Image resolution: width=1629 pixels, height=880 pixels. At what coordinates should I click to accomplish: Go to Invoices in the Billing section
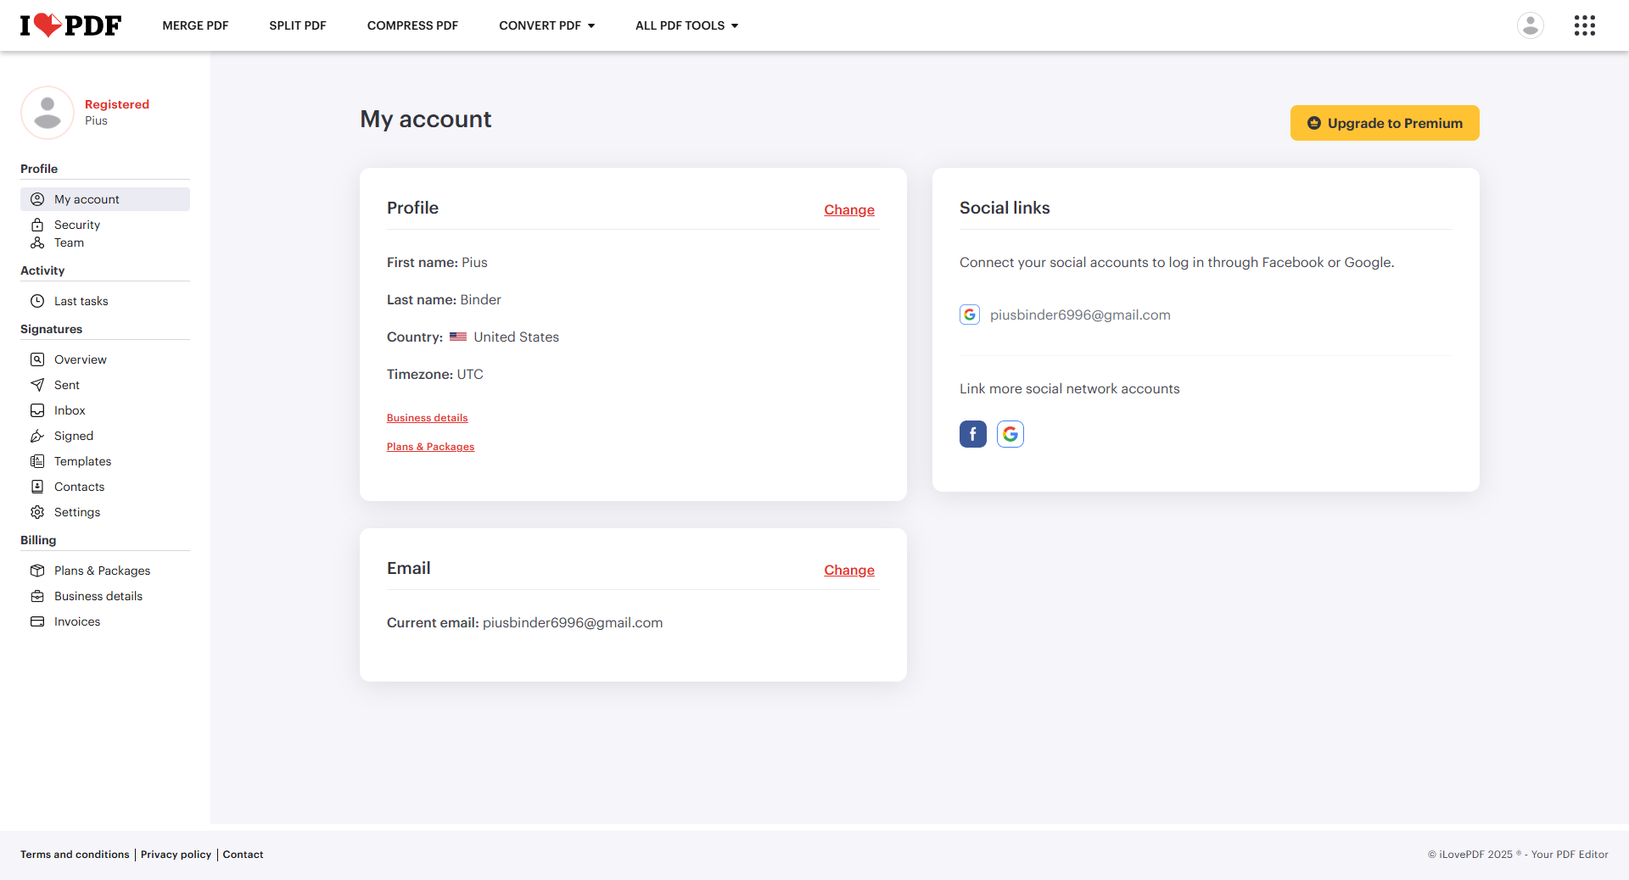tap(76, 621)
